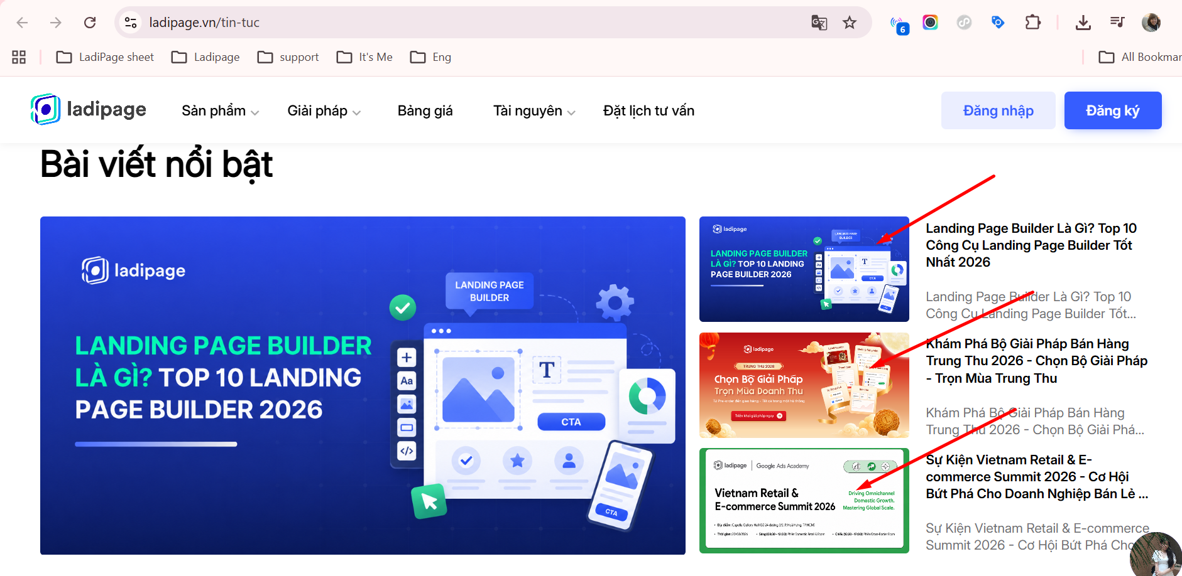Open the All Bookmarks folder

coord(1139,57)
